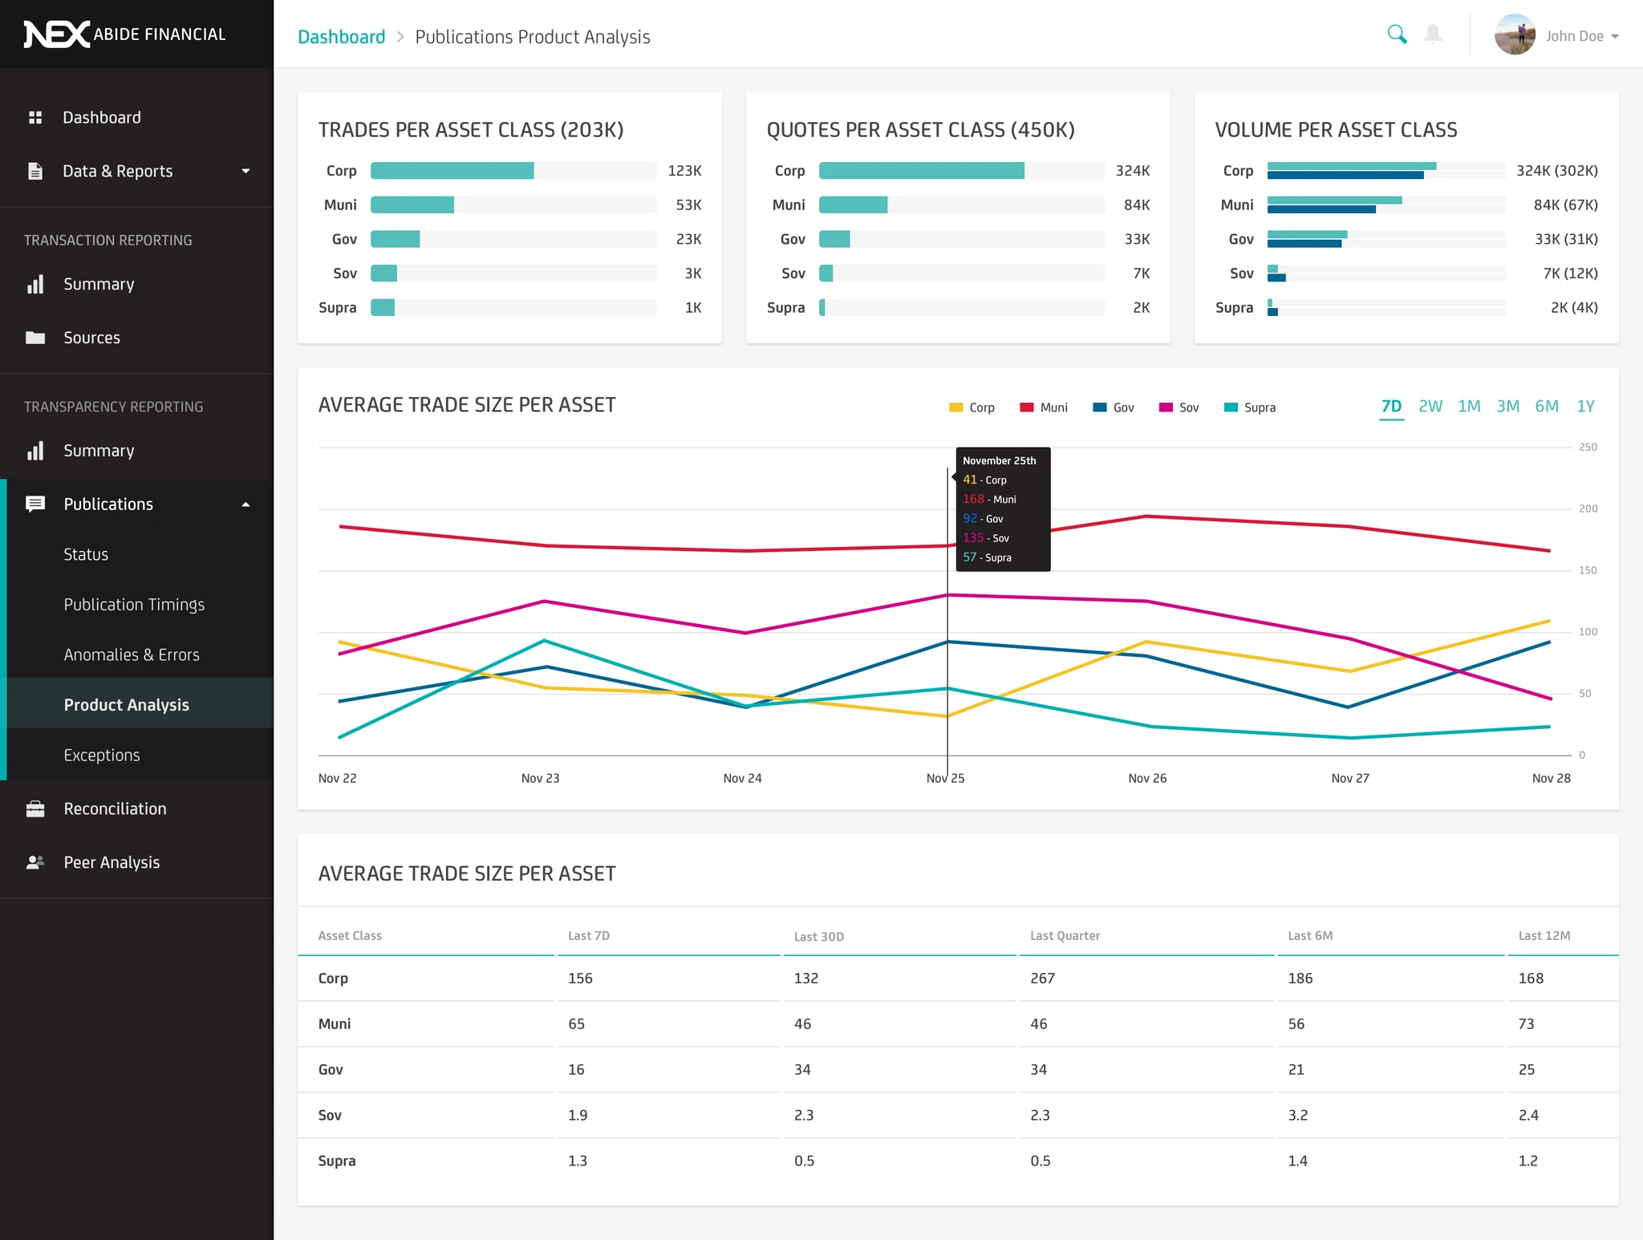Image resolution: width=1643 pixels, height=1240 pixels.
Task: Switch time range to 6M tab
Action: [1547, 407]
